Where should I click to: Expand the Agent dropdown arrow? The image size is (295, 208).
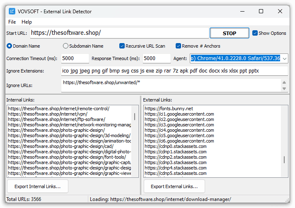285,58
